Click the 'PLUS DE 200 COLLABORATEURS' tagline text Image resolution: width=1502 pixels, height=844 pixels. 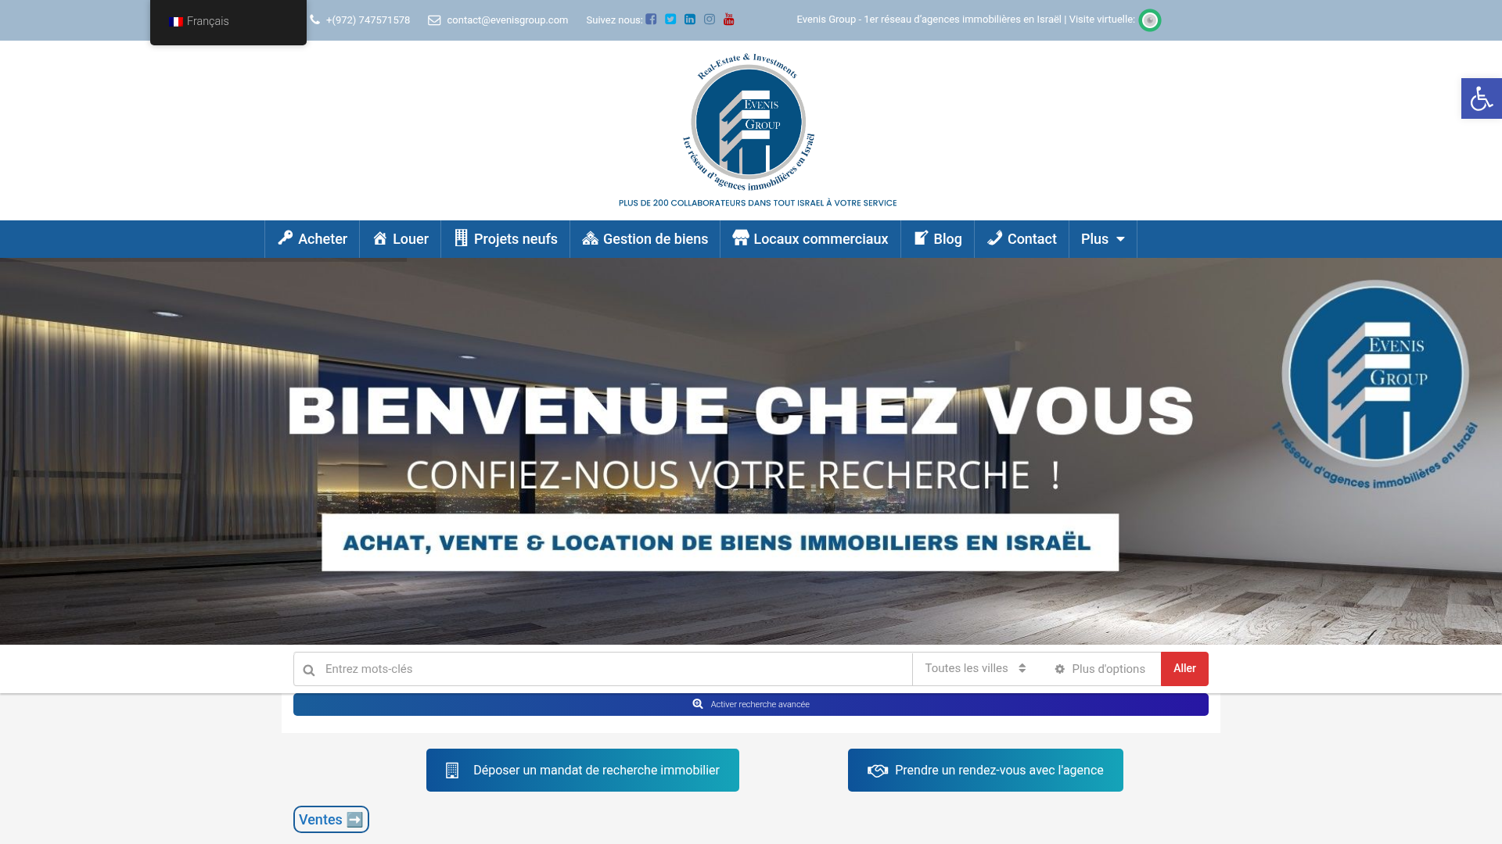coord(757,203)
